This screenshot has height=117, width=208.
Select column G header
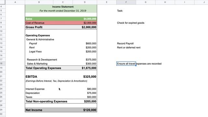(146, 2)
